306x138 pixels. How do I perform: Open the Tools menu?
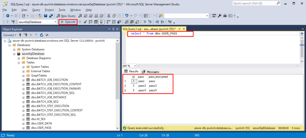(62, 10)
